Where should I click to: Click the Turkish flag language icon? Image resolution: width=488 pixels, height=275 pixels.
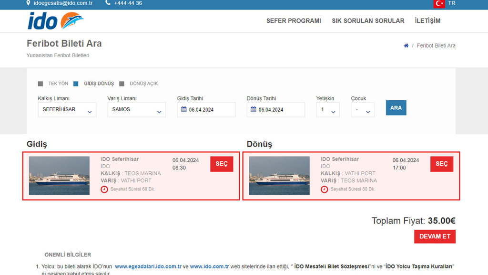[x=439, y=3]
